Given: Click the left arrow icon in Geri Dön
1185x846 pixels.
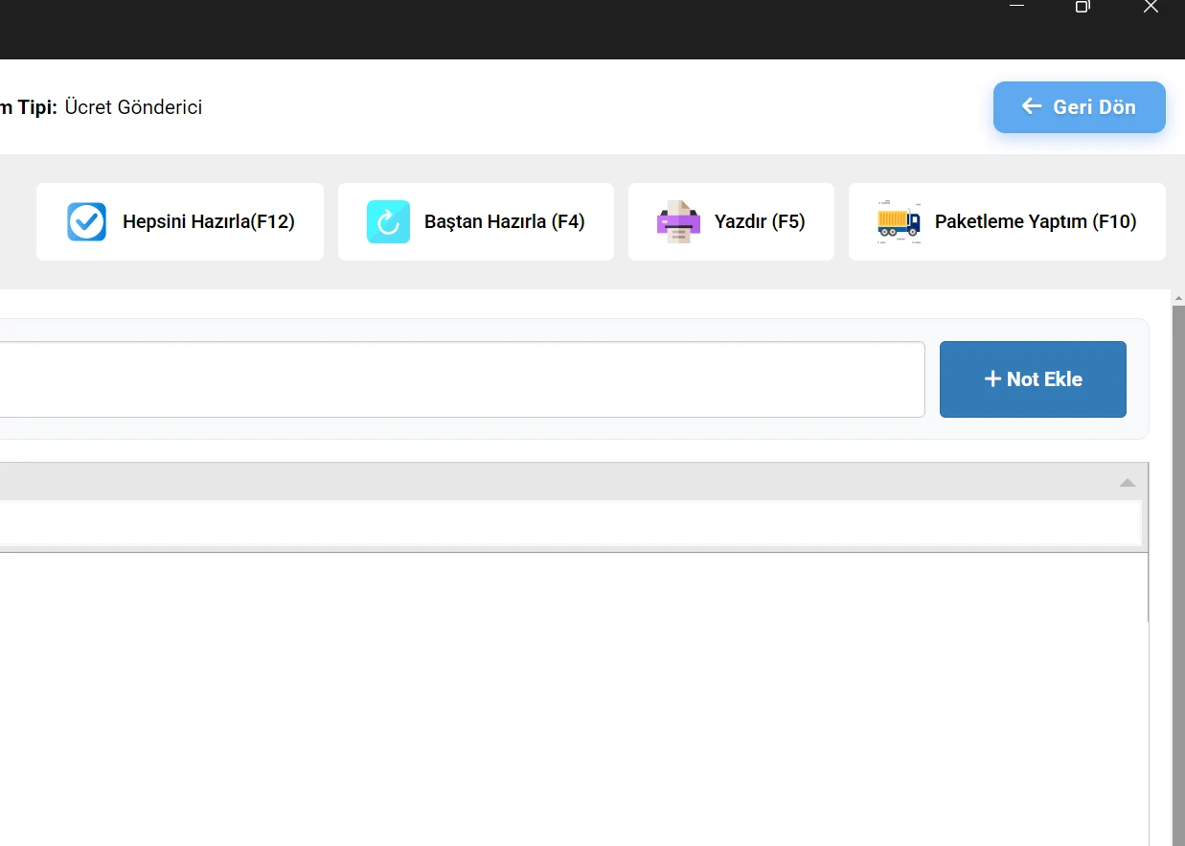Looking at the screenshot, I should tap(1032, 106).
